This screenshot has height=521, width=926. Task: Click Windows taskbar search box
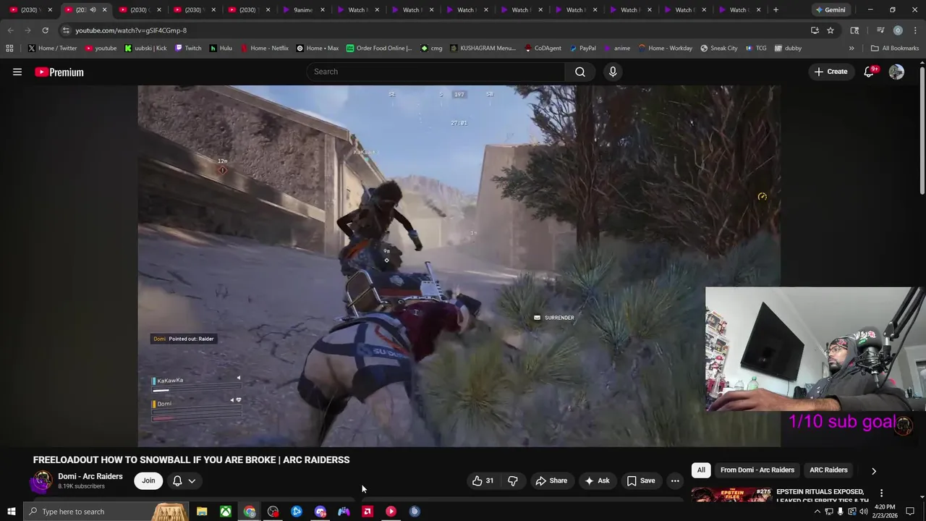105,512
